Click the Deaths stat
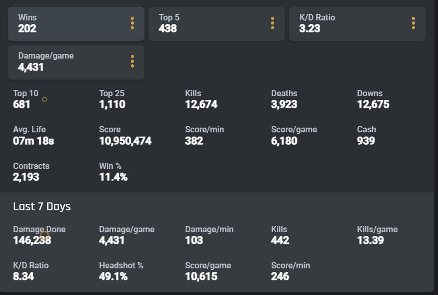 point(284,99)
